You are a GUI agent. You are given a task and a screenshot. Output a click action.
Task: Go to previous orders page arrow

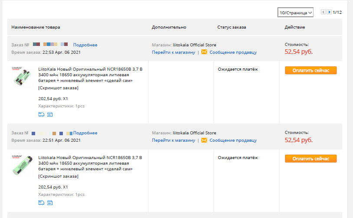[x=323, y=12]
